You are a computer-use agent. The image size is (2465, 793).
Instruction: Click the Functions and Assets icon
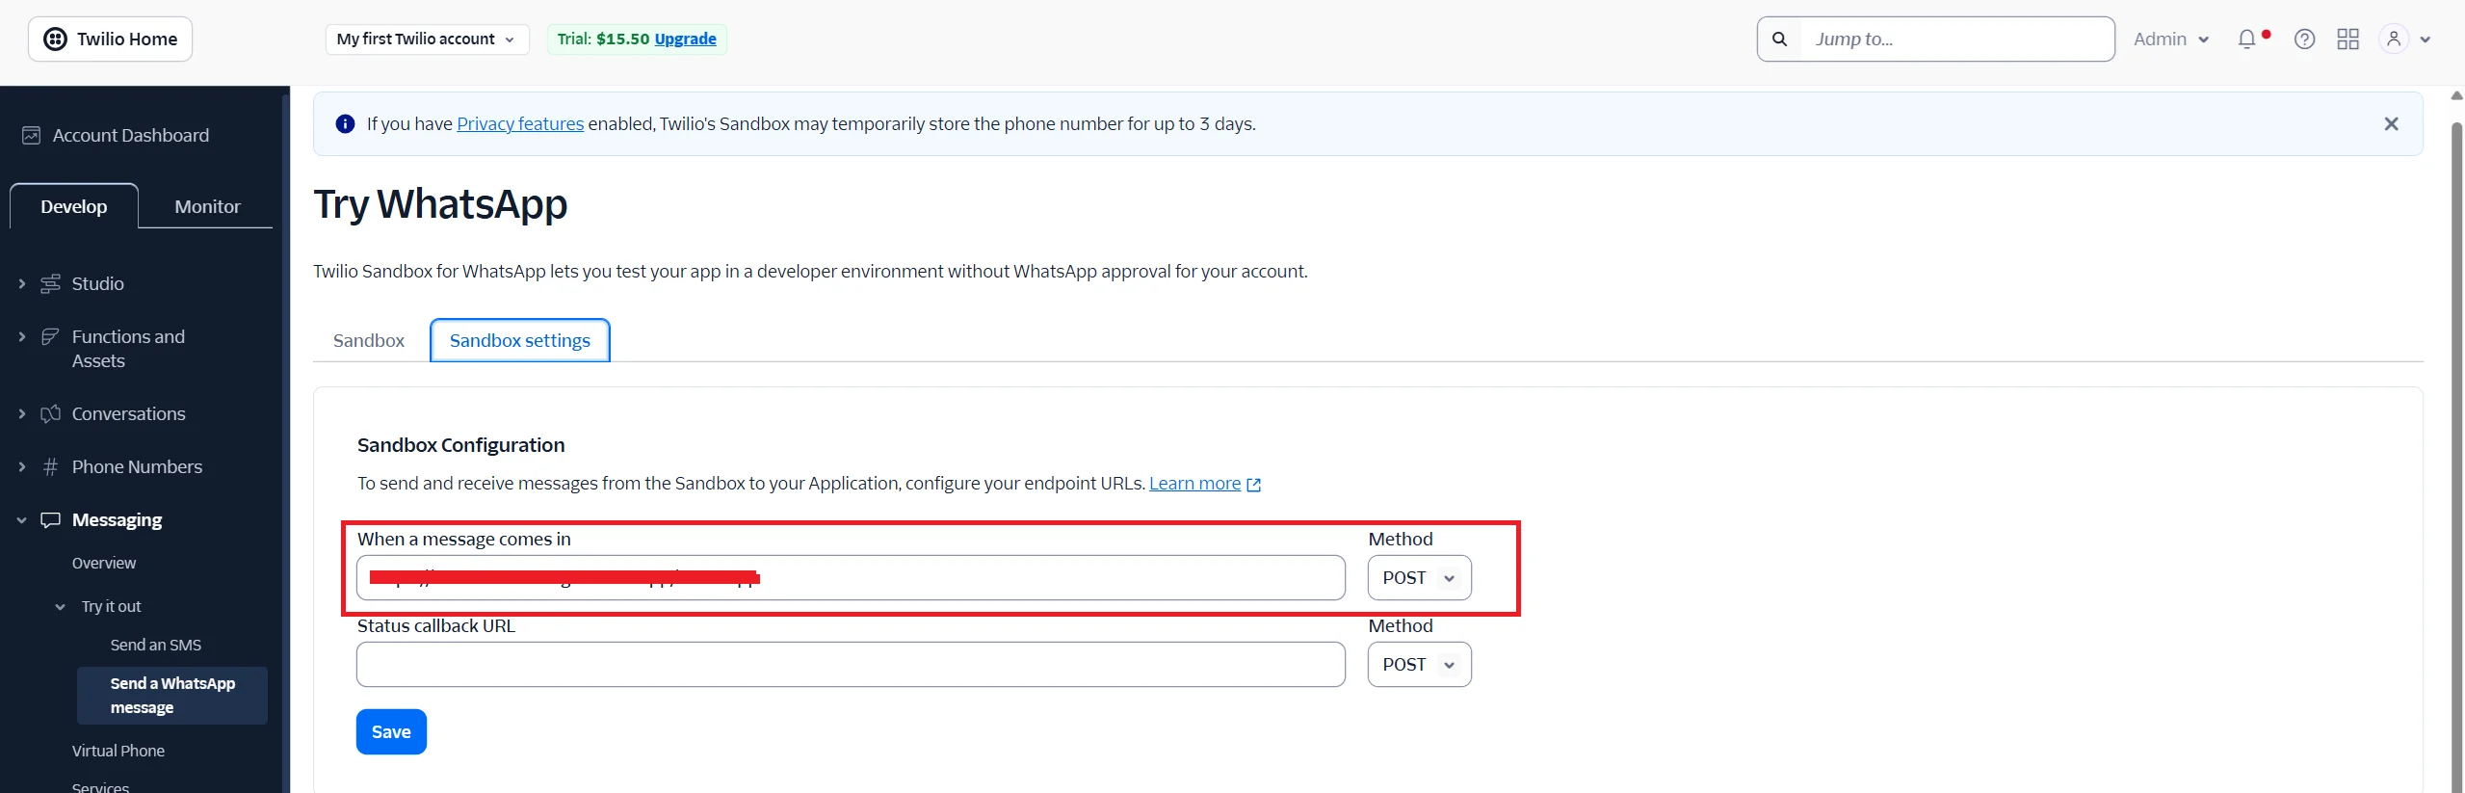click(50, 337)
